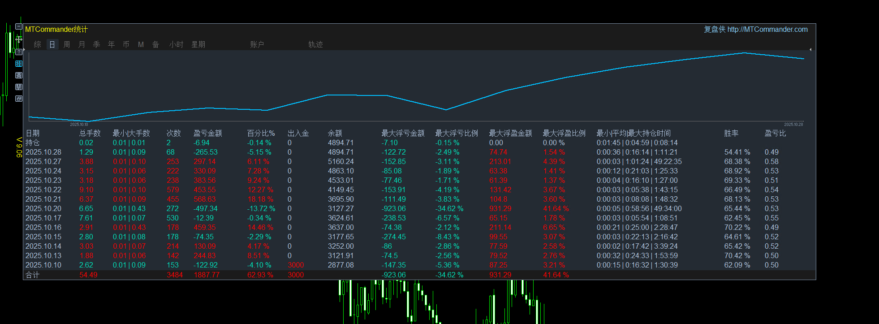
Task: Select the 2025.10.21 date row
Action: pyautogui.click(x=43, y=199)
